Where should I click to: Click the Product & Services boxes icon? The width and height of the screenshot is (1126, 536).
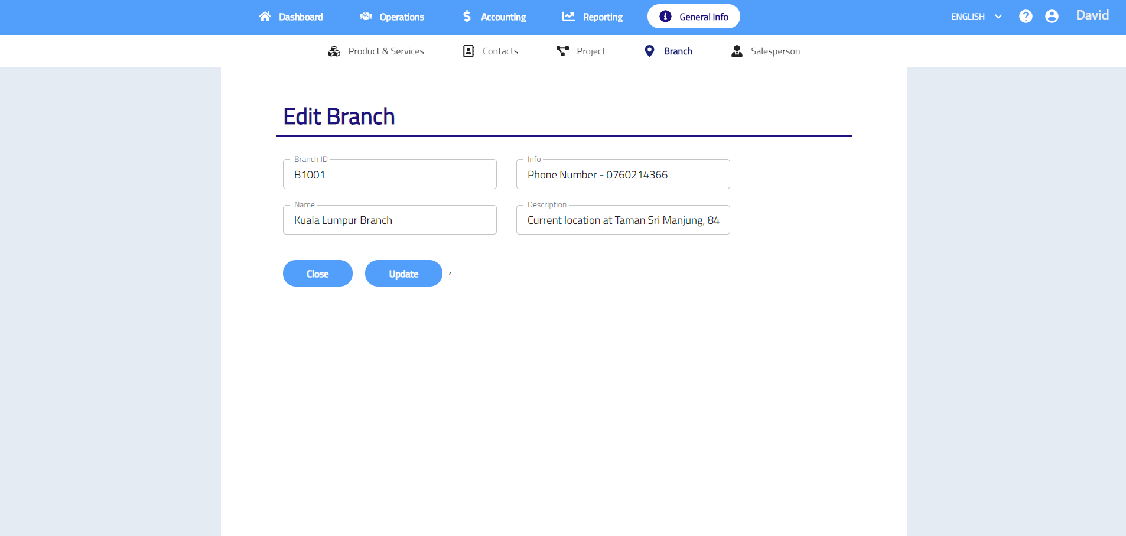click(x=334, y=51)
